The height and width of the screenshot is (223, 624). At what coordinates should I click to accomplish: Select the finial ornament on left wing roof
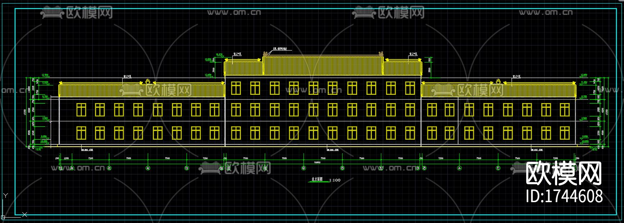[x=147, y=81]
